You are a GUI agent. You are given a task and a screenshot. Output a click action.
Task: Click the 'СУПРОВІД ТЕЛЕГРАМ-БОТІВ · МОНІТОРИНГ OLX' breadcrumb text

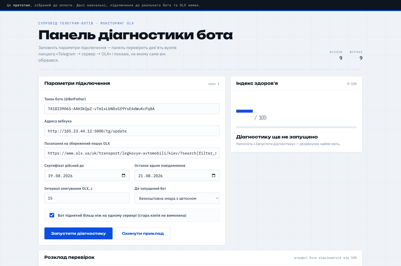(x=86, y=24)
